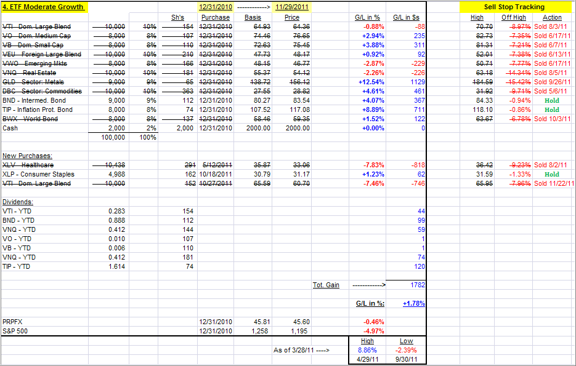This screenshot has height=366, width=576.
Task: Select the 'VO - Dom. Medium Cap' row label
Action: (36, 36)
